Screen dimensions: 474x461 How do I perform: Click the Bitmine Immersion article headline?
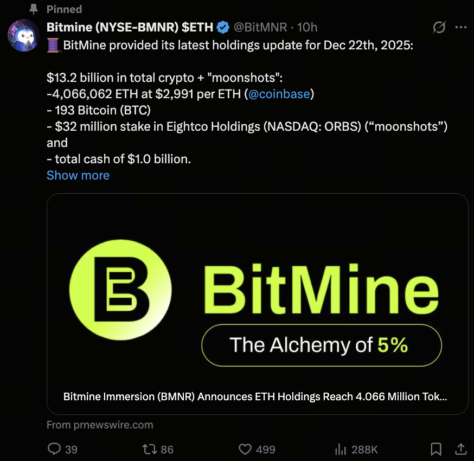pyautogui.click(x=255, y=396)
